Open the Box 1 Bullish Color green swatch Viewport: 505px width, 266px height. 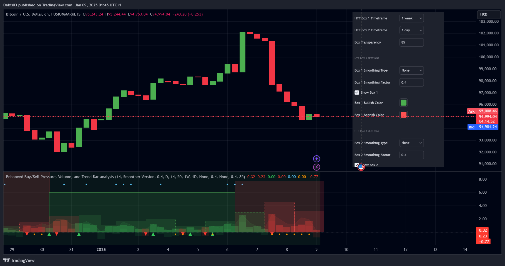(404, 103)
